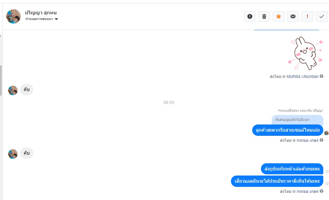The image size is (329, 200).
Task: Select the rabbit sticker message
Action: point(305,53)
